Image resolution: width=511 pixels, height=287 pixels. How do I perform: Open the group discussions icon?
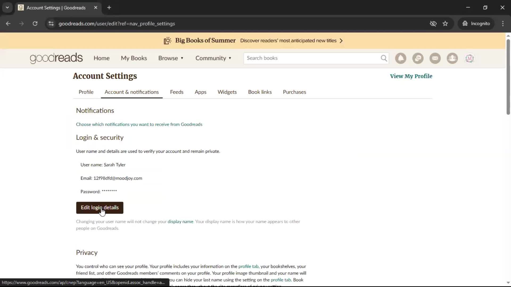pos(418,58)
